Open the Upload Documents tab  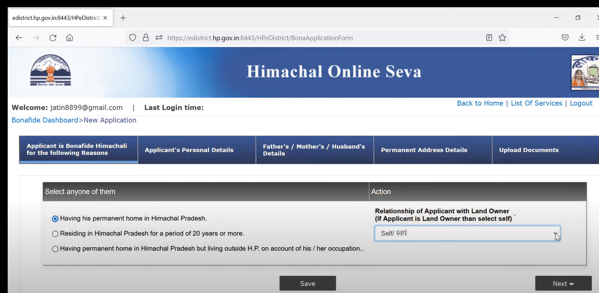pyautogui.click(x=529, y=150)
